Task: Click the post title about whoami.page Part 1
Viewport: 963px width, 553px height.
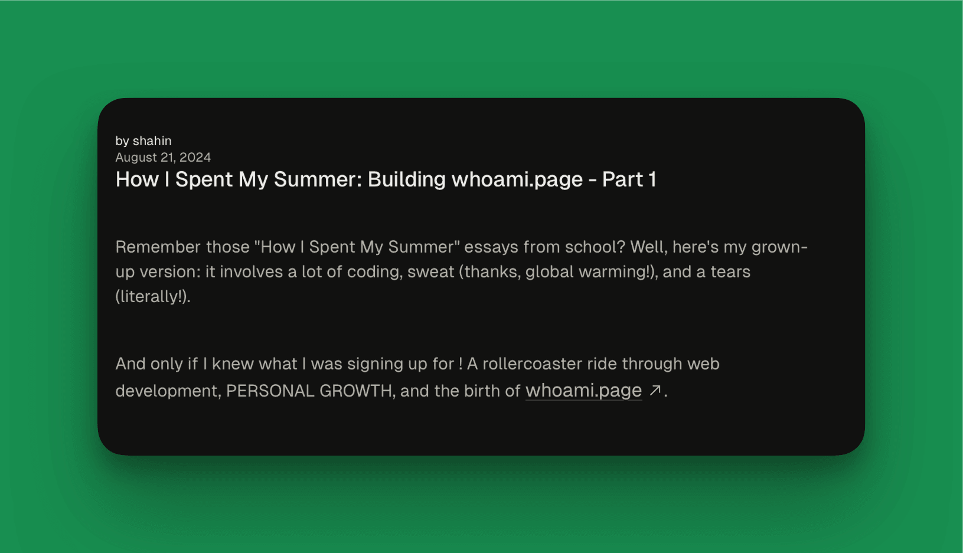Action: [x=386, y=179]
